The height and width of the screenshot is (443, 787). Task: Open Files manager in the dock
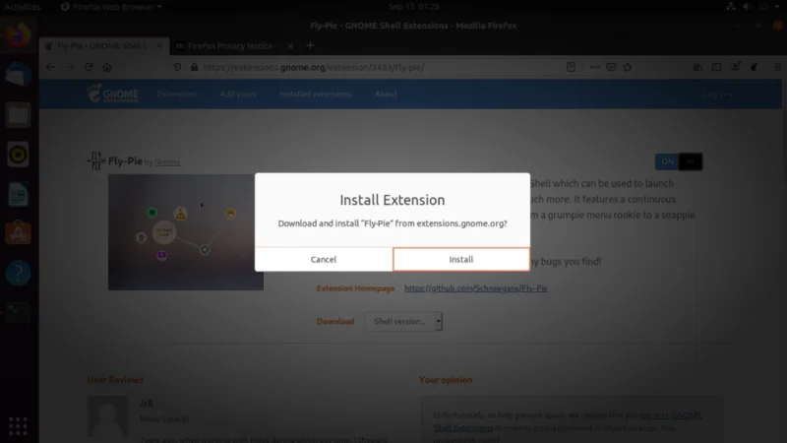click(x=18, y=115)
